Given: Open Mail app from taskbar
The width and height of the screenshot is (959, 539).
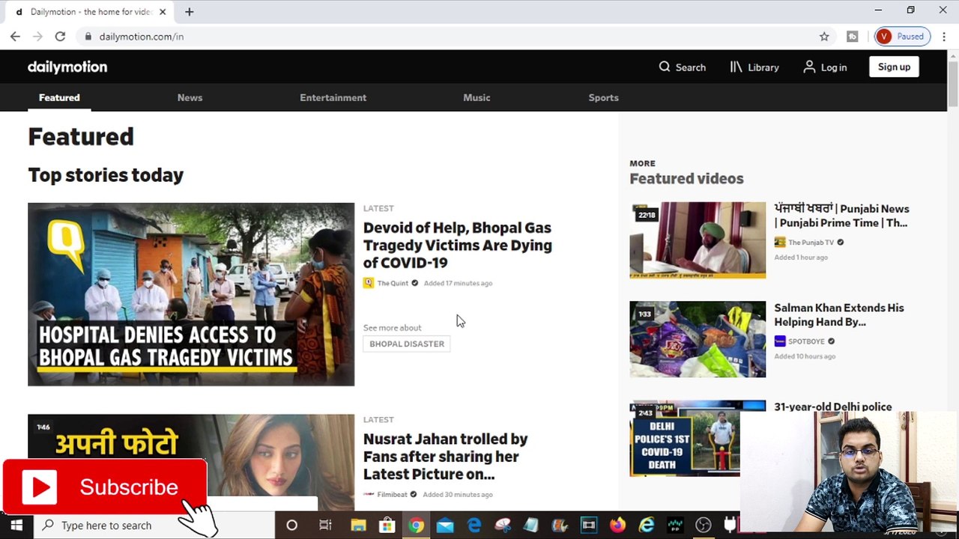Looking at the screenshot, I should (445, 525).
